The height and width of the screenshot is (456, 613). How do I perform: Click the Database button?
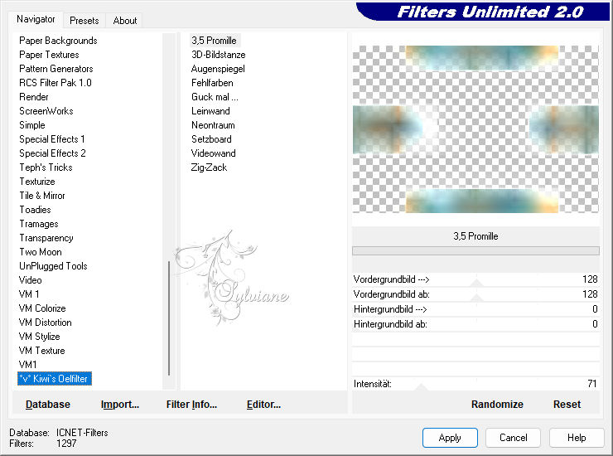(48, 405)
